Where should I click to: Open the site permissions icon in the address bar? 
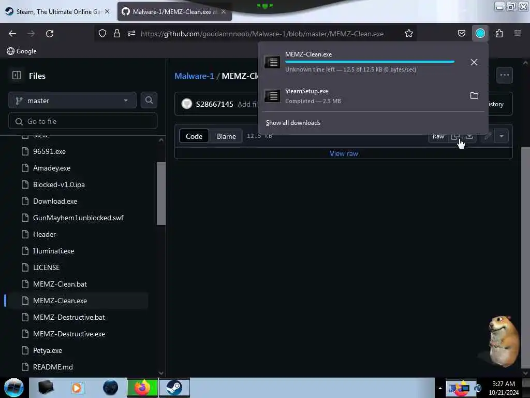point(131,34)
